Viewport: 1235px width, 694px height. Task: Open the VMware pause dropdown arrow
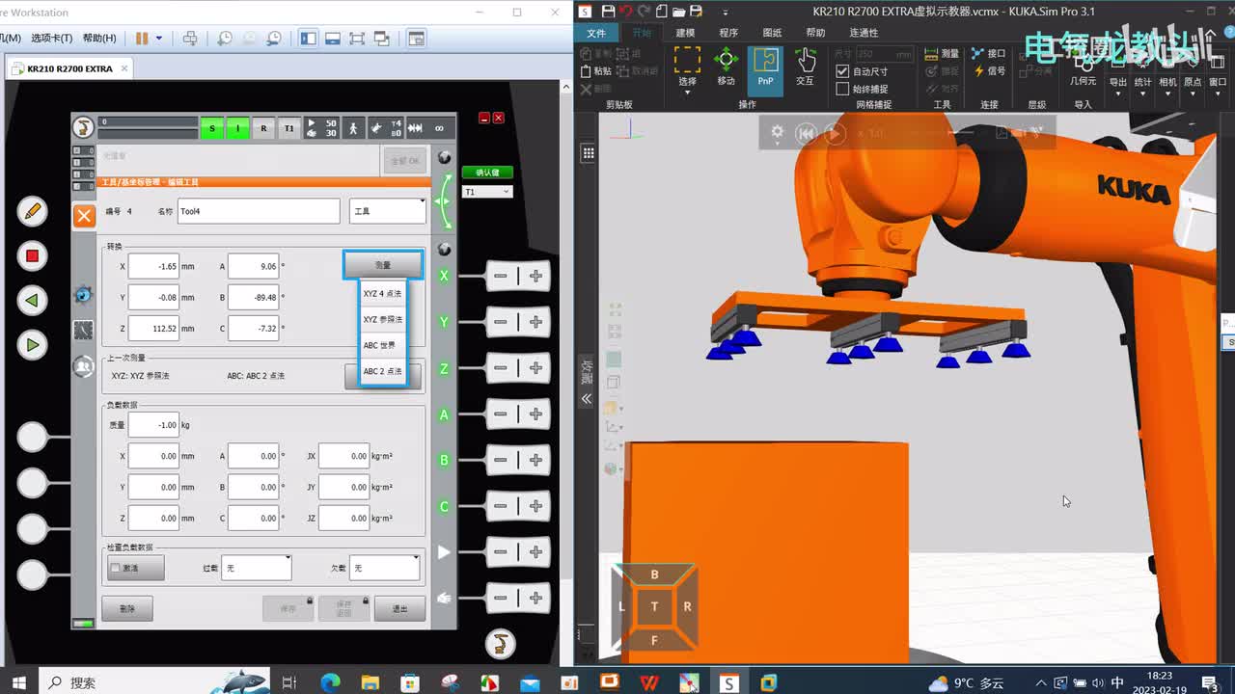(159, 39)
